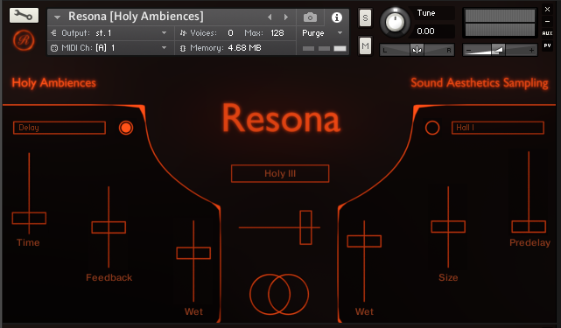The height and width of the screenshot is (328, 561).
Task: Click the volume plus button
Action: tap(531, 51)
